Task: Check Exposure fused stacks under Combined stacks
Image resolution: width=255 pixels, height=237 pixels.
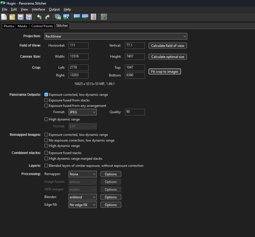Action: tap(46, 153)
